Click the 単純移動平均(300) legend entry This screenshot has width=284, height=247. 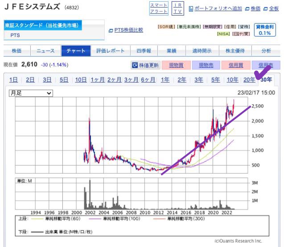click(x=179, y=219)
